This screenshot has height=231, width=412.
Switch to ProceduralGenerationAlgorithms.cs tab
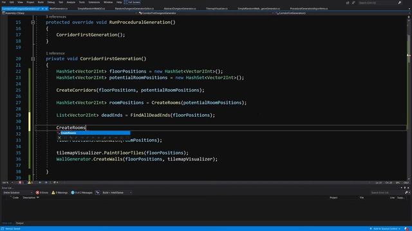click(x=309, y=8)
